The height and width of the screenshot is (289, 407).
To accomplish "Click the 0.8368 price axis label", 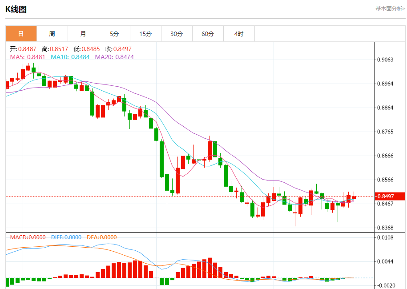I will (x=385, y=228).
